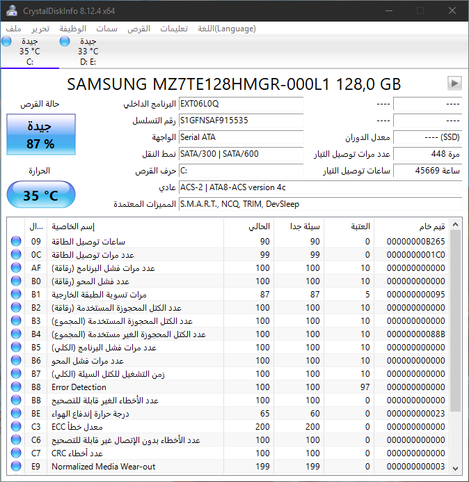This screenshot has height=482, width=469.
Task: Click the status orb for drive C:
Action: (x=6, y=41)
